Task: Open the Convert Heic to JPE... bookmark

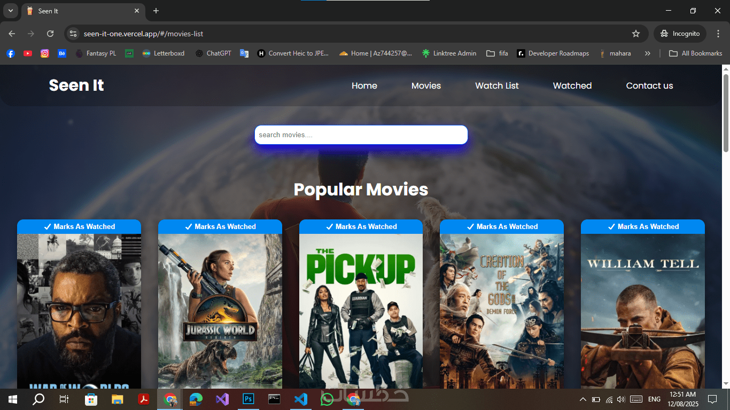Action: tap(293, 53)
